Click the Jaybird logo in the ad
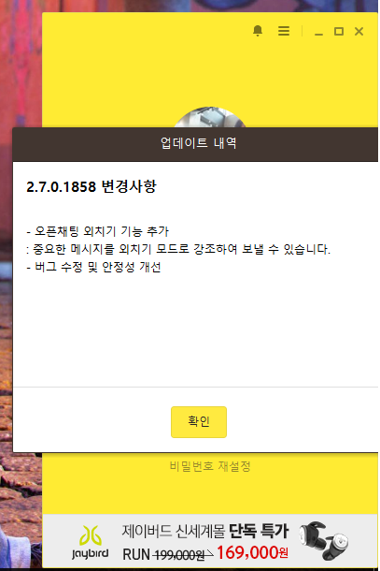 [x=90, y=542]
